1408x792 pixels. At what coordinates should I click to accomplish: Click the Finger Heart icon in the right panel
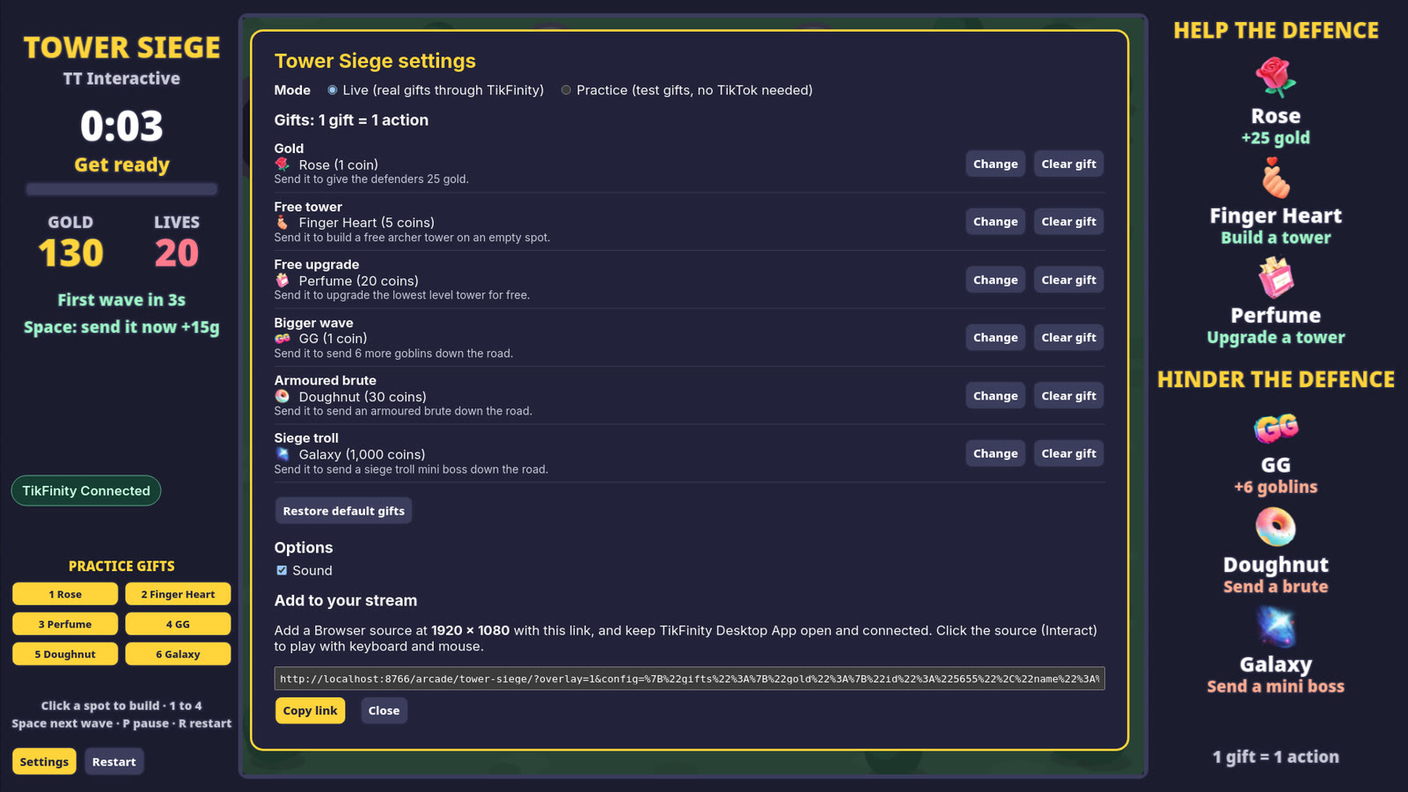[x=1276, y=178]
